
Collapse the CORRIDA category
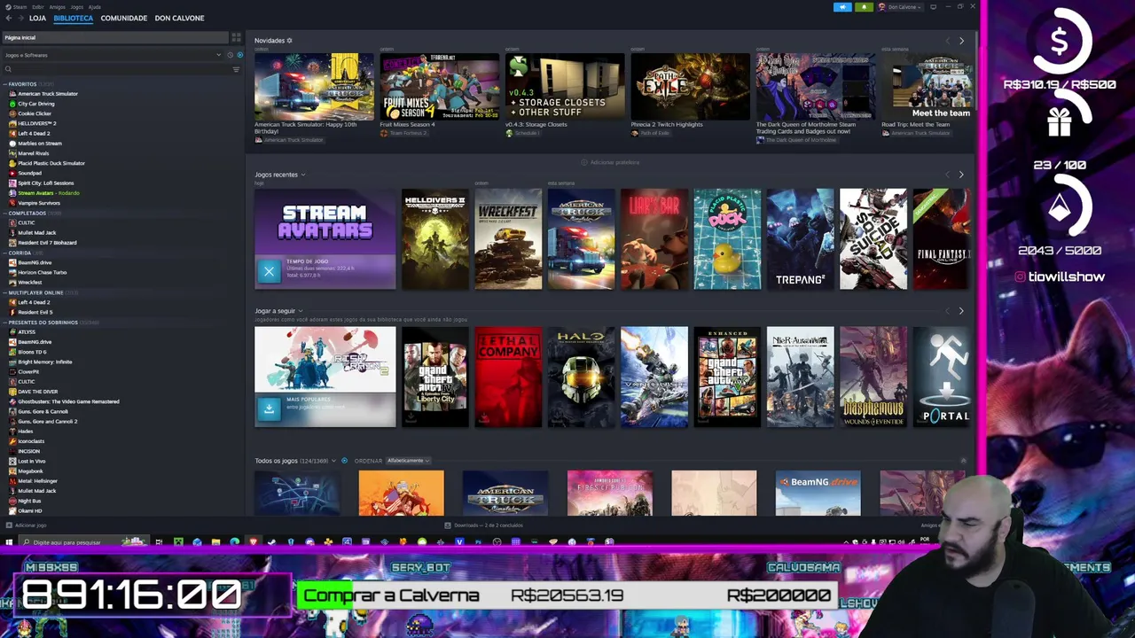5,253
